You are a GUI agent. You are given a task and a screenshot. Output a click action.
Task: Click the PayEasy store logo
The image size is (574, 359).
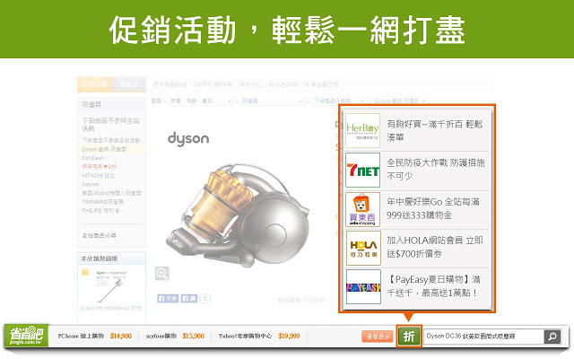[363, 287]
